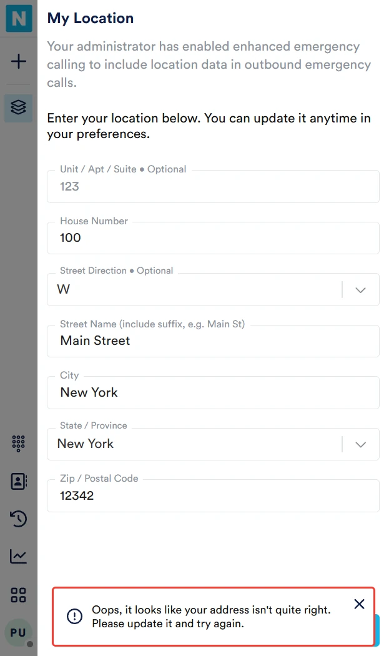
Task: Dismiss the address error message
Action: tap(359, 604)
